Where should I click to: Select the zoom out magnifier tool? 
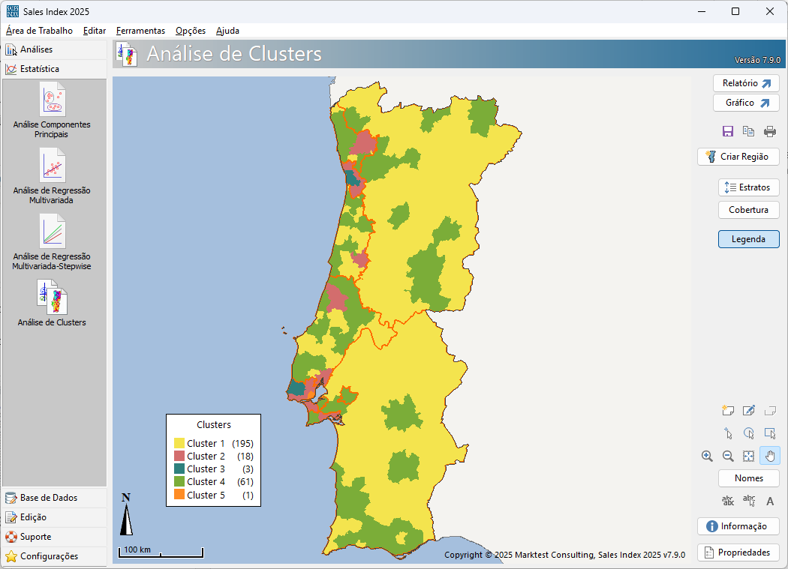728,456
